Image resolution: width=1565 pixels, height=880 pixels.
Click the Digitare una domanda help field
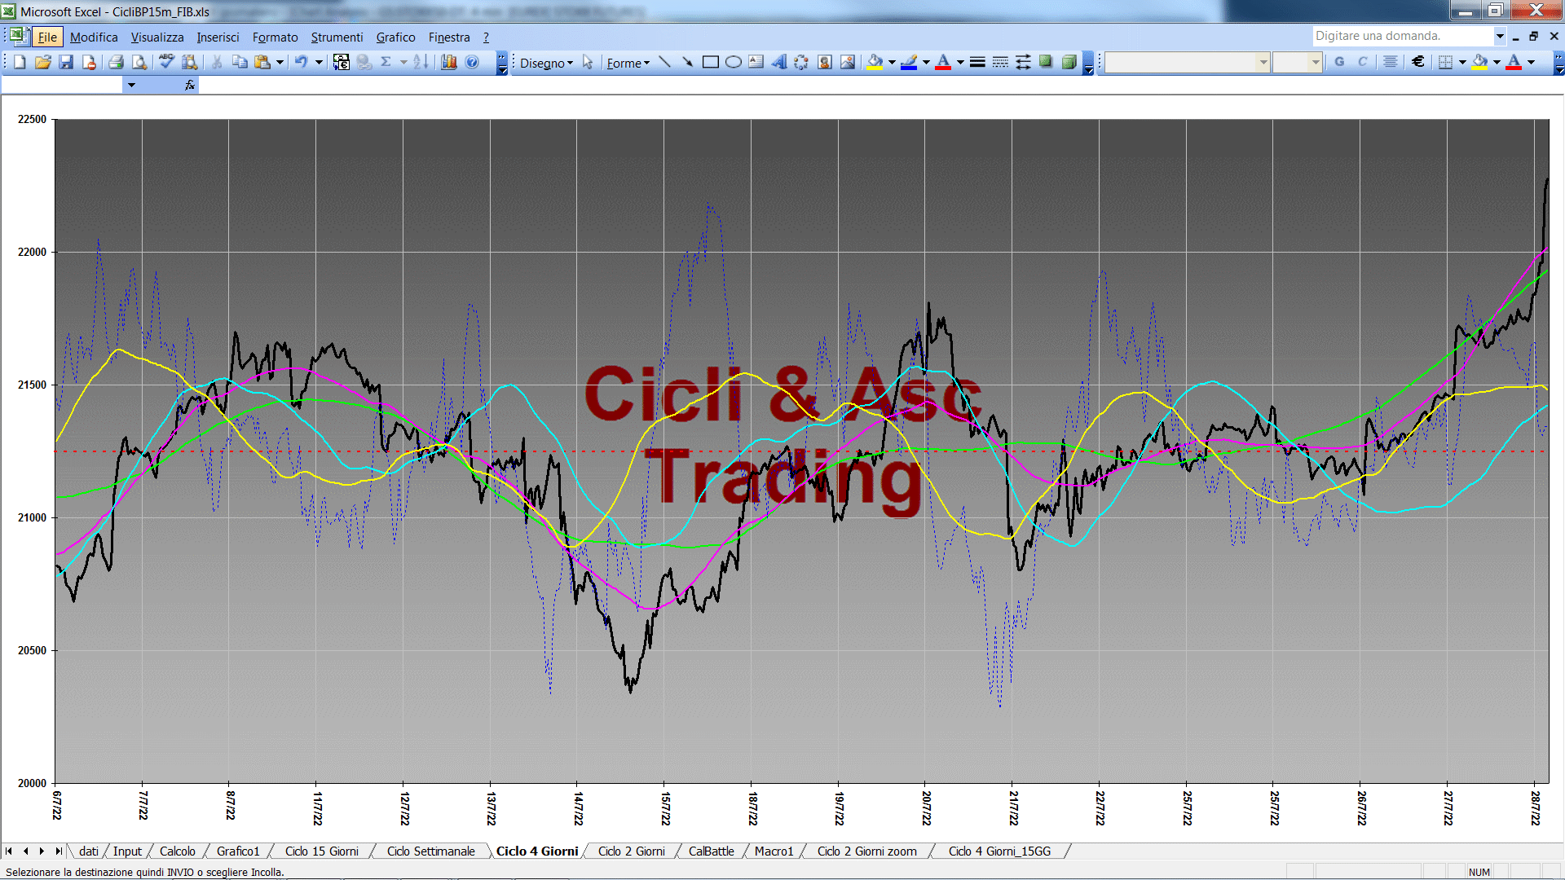point(1402,36)
